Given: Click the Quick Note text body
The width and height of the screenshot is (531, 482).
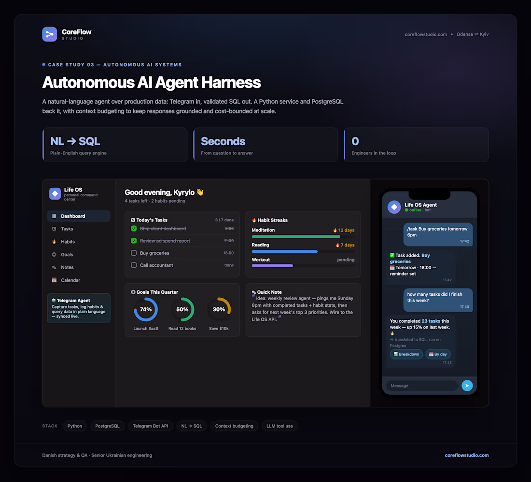Looking at the screenshot, I should point(302,309).
